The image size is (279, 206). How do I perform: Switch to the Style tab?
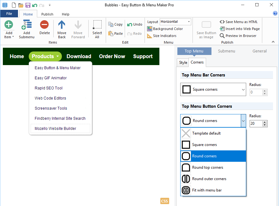183,63
